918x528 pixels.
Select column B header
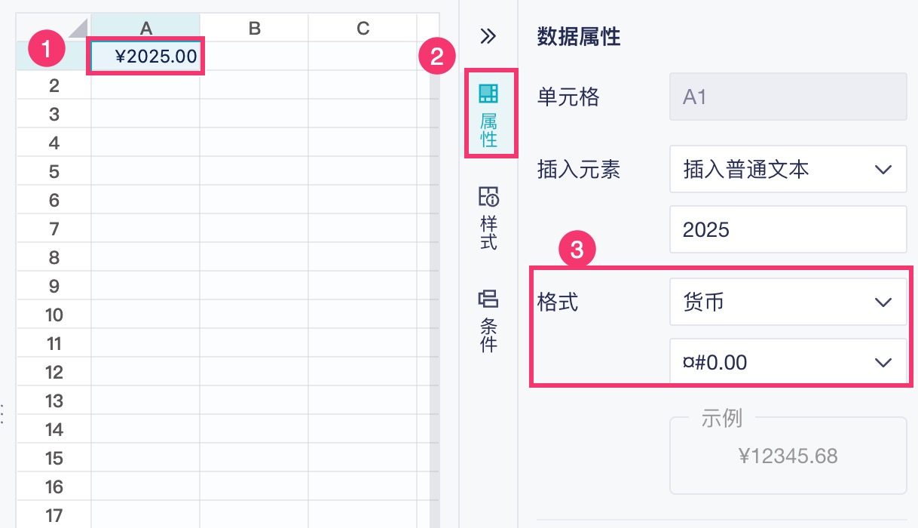click(254, 28)
